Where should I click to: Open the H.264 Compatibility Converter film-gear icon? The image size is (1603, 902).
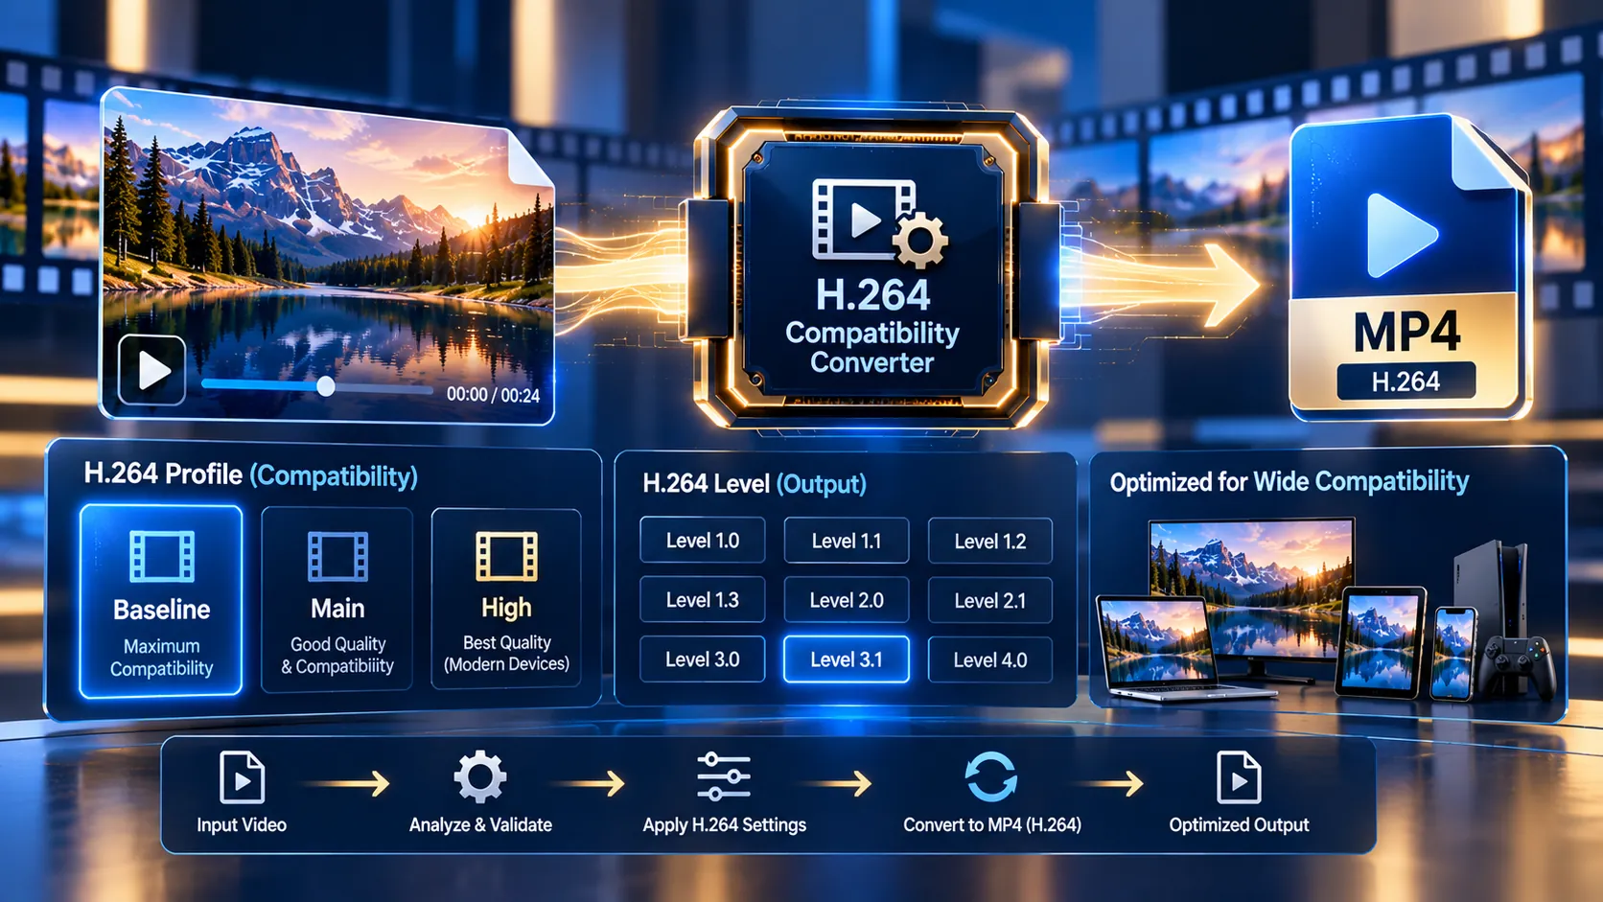(x=879, y=222)
